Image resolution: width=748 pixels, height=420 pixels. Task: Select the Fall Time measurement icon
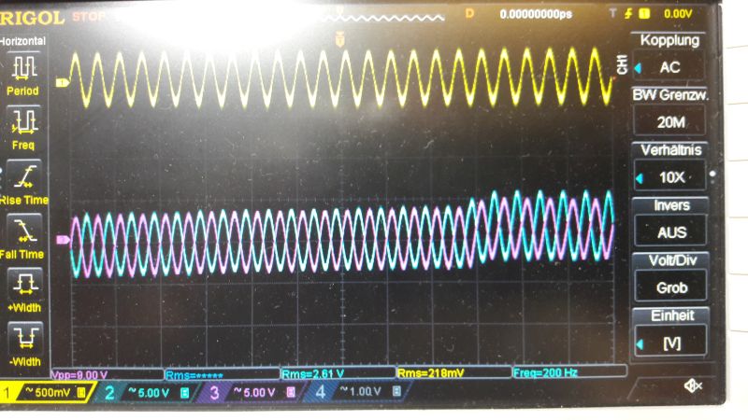point(24,230)
